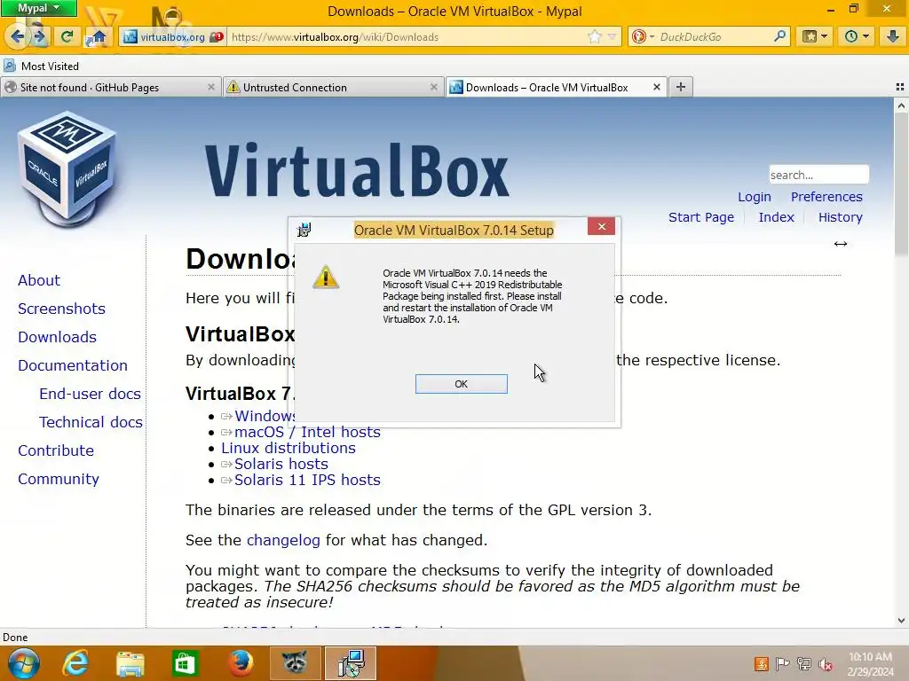Click the Solaris hosts link
The height and width of the screenshot is (681, 909).
[x=281, y=464]
